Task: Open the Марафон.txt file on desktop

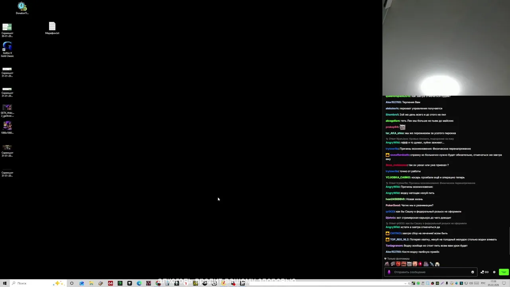Action: click(x=52, y=28)
